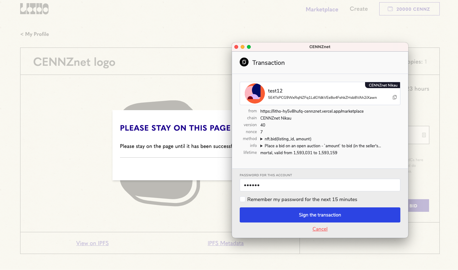
Task: Open the Create page
Action: click(x=359, y=9)
